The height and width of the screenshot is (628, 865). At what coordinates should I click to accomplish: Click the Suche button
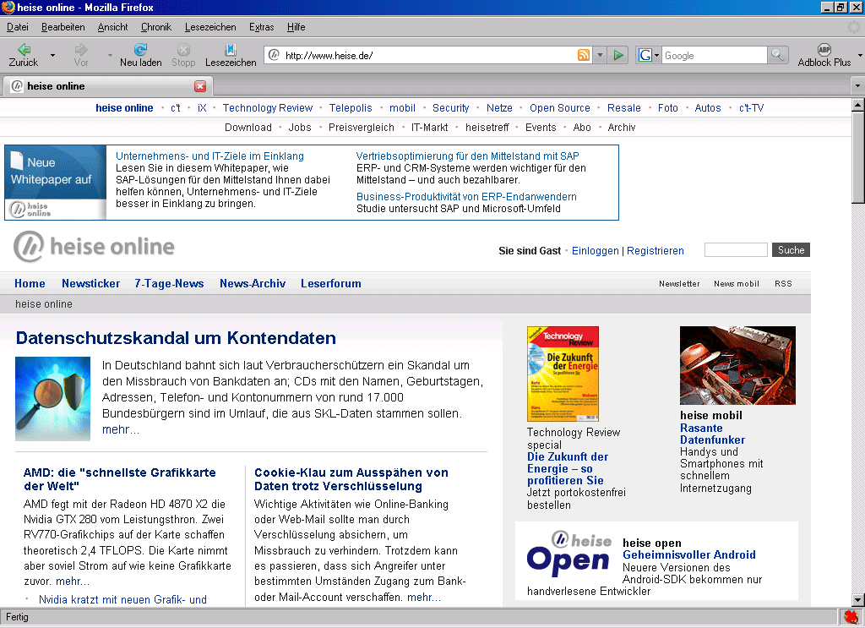coord(791,250)
